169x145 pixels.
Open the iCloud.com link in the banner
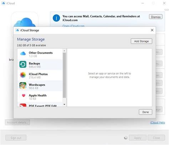[73, 26]
